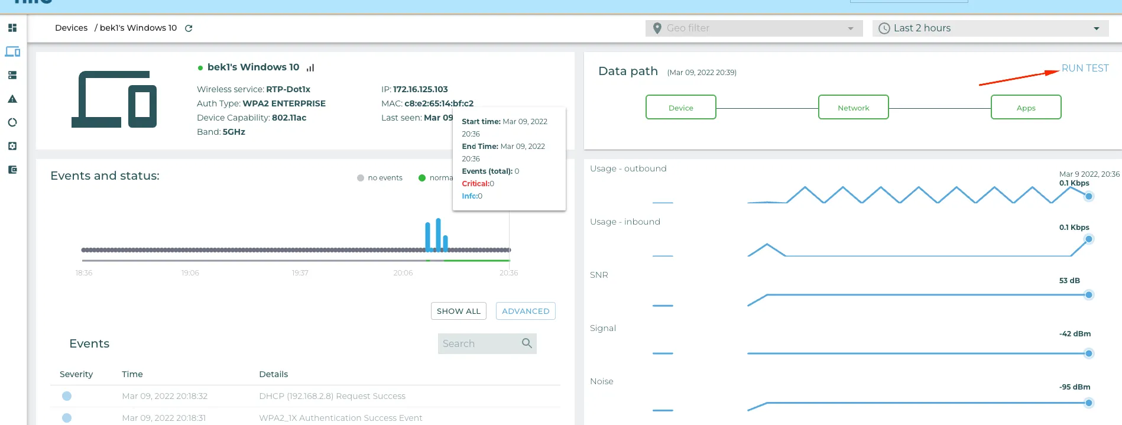Screen dimensions: 1122x425
Task: Click the location pin icon in Geo filter
Action: pyautogui.click(x=657, y=28)
